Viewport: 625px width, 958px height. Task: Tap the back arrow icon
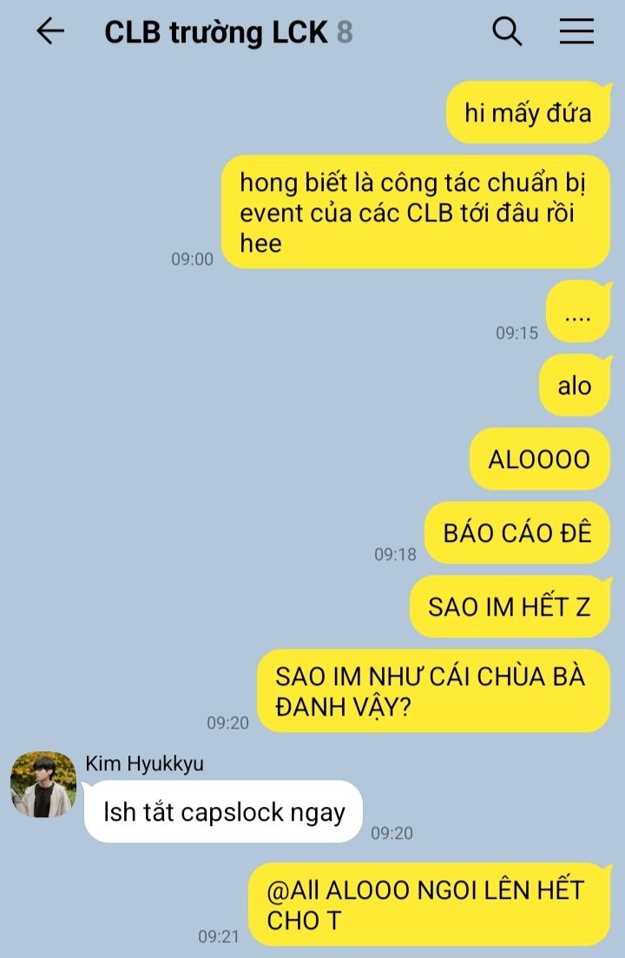coord(50,31)
